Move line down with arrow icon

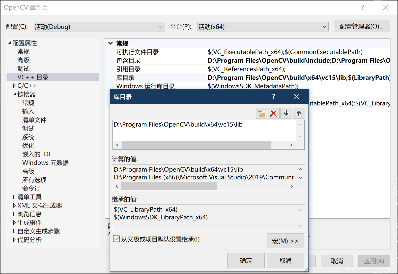tap(286, 113)
